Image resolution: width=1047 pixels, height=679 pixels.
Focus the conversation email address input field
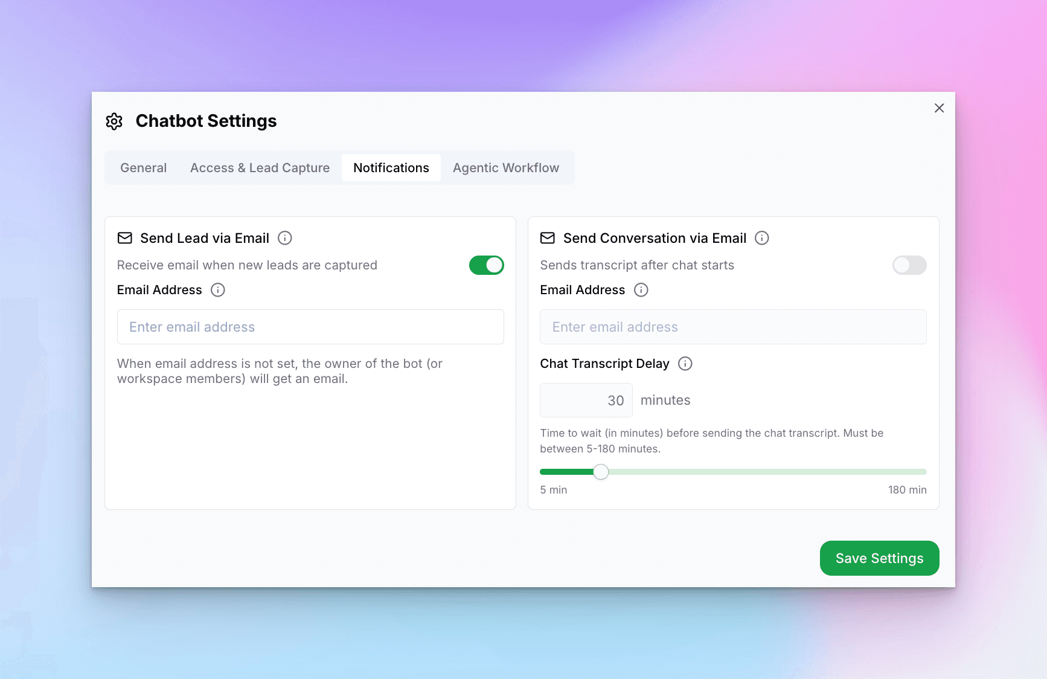(733, 327)
